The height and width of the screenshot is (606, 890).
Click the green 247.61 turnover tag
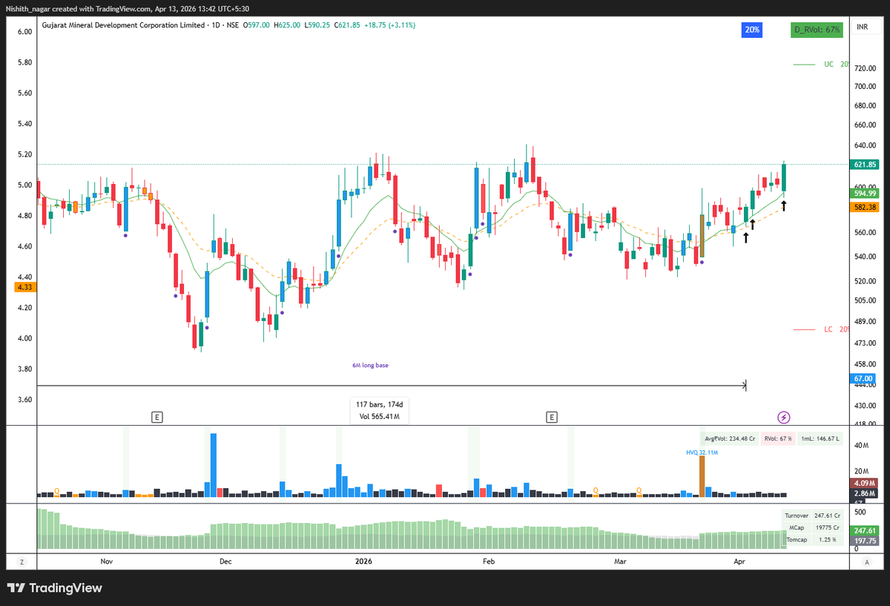coord(865,530)
